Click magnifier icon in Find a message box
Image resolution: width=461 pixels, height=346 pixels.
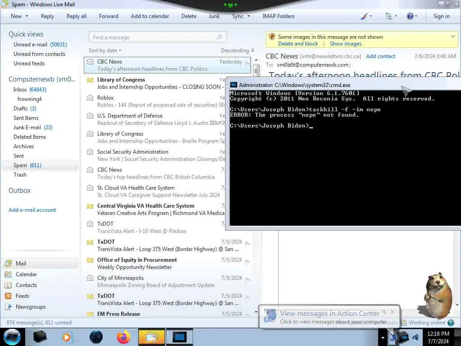219,37
